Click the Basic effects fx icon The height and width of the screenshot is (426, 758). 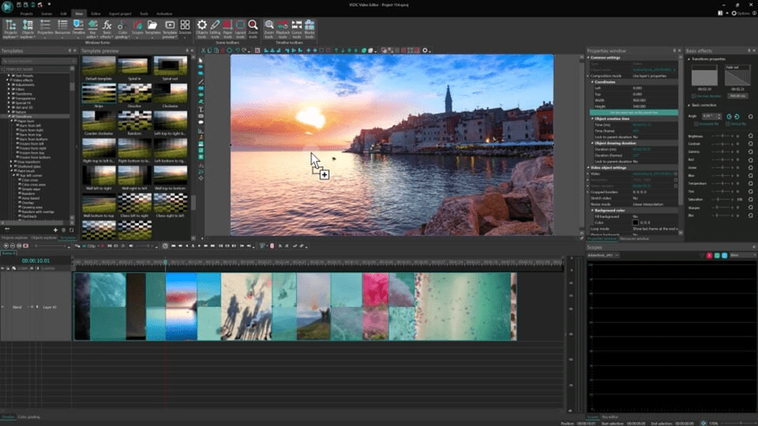107,29
